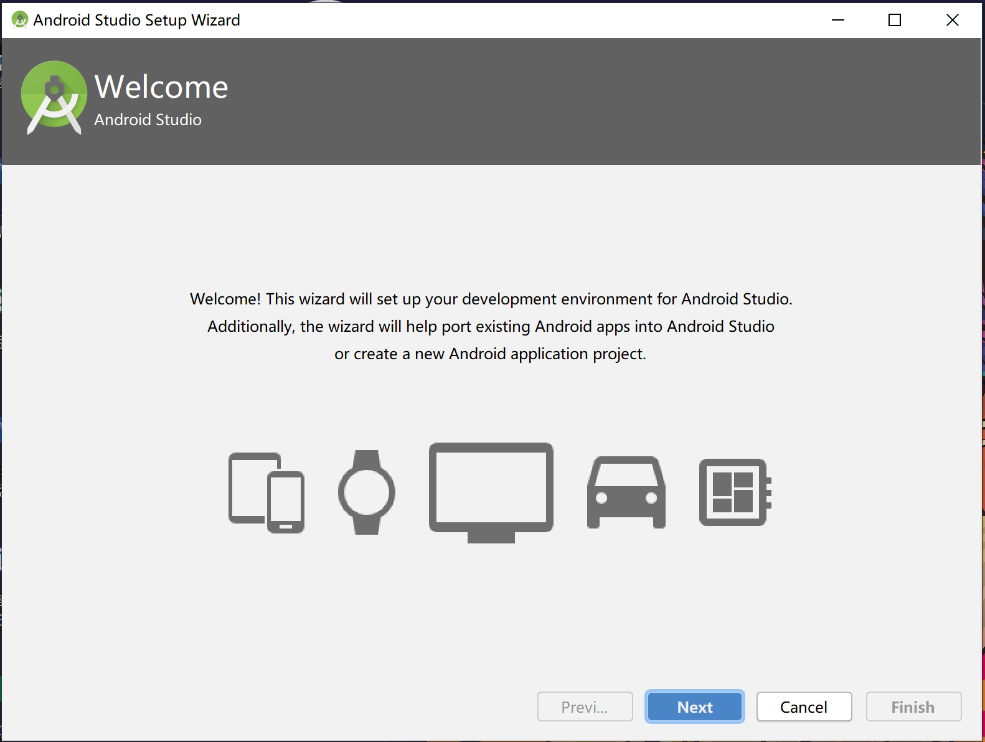Click the large Android Studio logo in the header

pyautogui.click(x=54, y=97)
